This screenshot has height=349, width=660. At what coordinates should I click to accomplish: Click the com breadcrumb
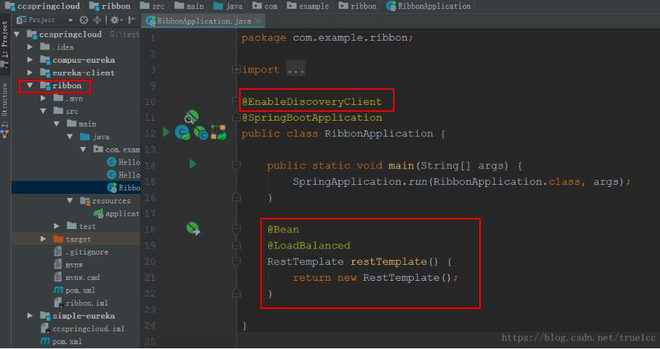[266, 6]
